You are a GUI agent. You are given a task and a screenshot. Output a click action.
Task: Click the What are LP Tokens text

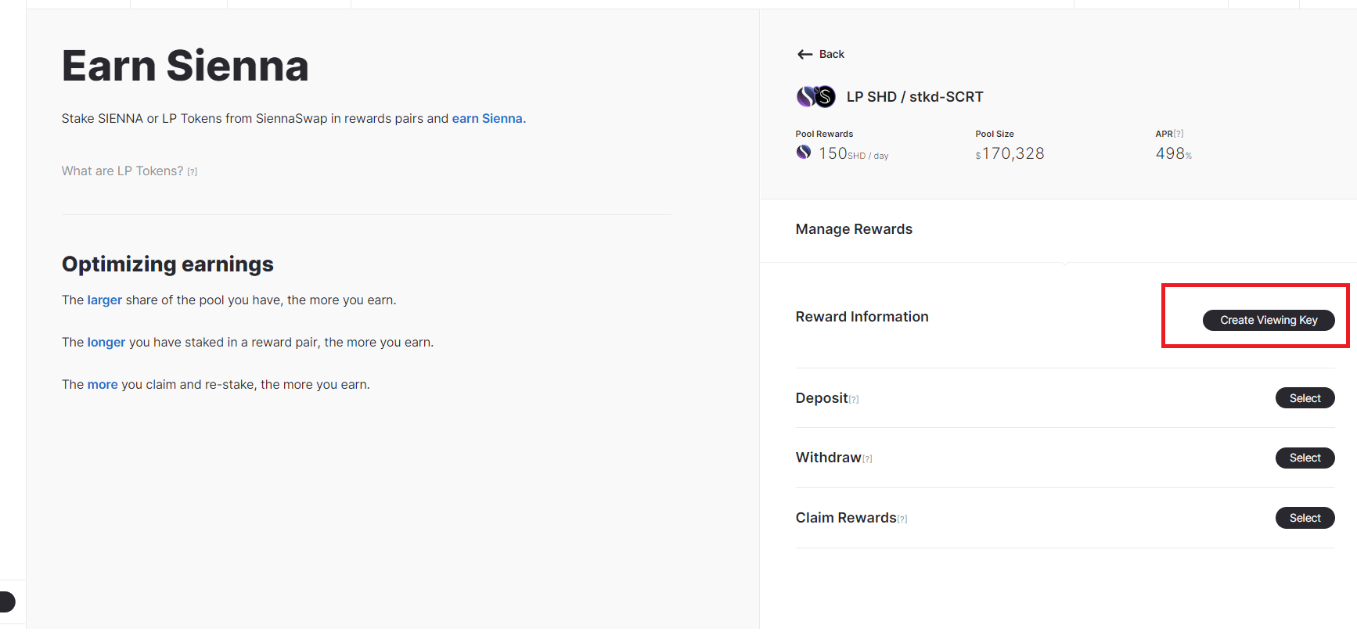point(122,171)
